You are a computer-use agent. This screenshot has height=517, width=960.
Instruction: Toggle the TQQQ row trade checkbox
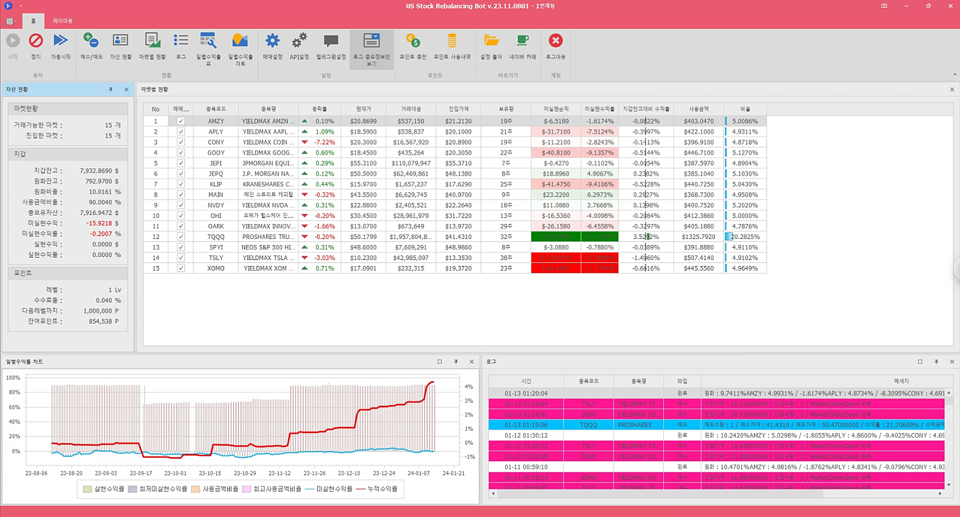[x=181, y=237]
